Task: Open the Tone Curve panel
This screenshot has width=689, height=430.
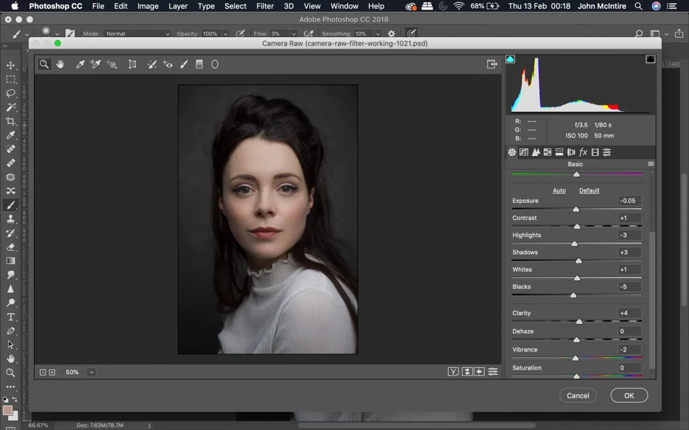Action: 524,152
